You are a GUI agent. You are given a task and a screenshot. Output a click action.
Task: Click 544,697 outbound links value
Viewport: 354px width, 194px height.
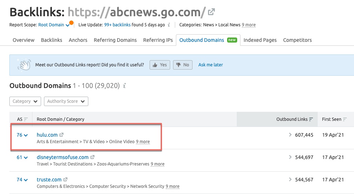[x=304, y=157]
